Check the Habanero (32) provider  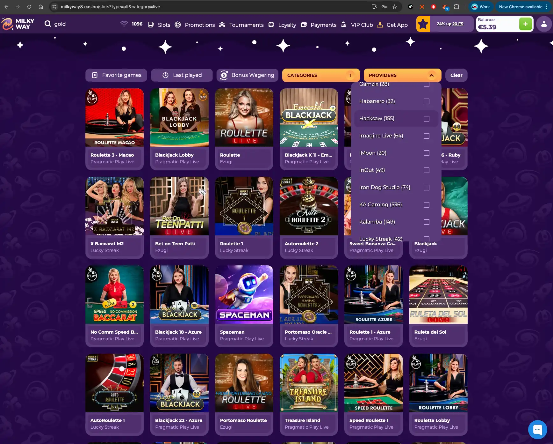pos(427,101)
